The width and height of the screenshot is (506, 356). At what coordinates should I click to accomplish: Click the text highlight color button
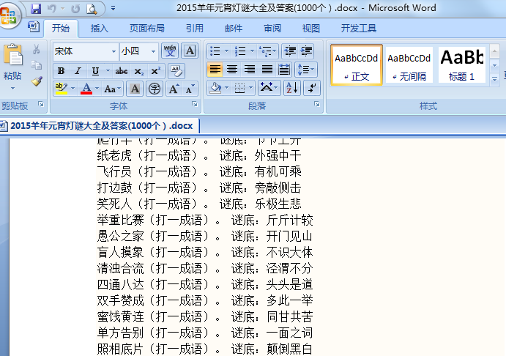61,89
